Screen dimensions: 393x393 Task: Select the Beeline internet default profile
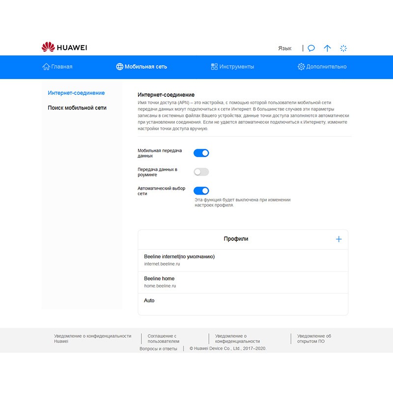point(179,260)
